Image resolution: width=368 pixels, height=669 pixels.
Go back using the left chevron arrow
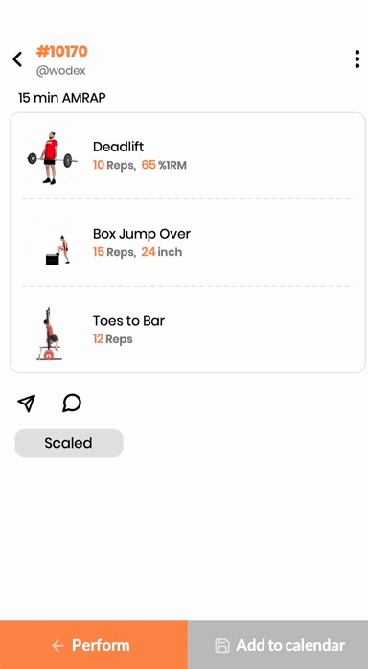[x=17, y=59]
